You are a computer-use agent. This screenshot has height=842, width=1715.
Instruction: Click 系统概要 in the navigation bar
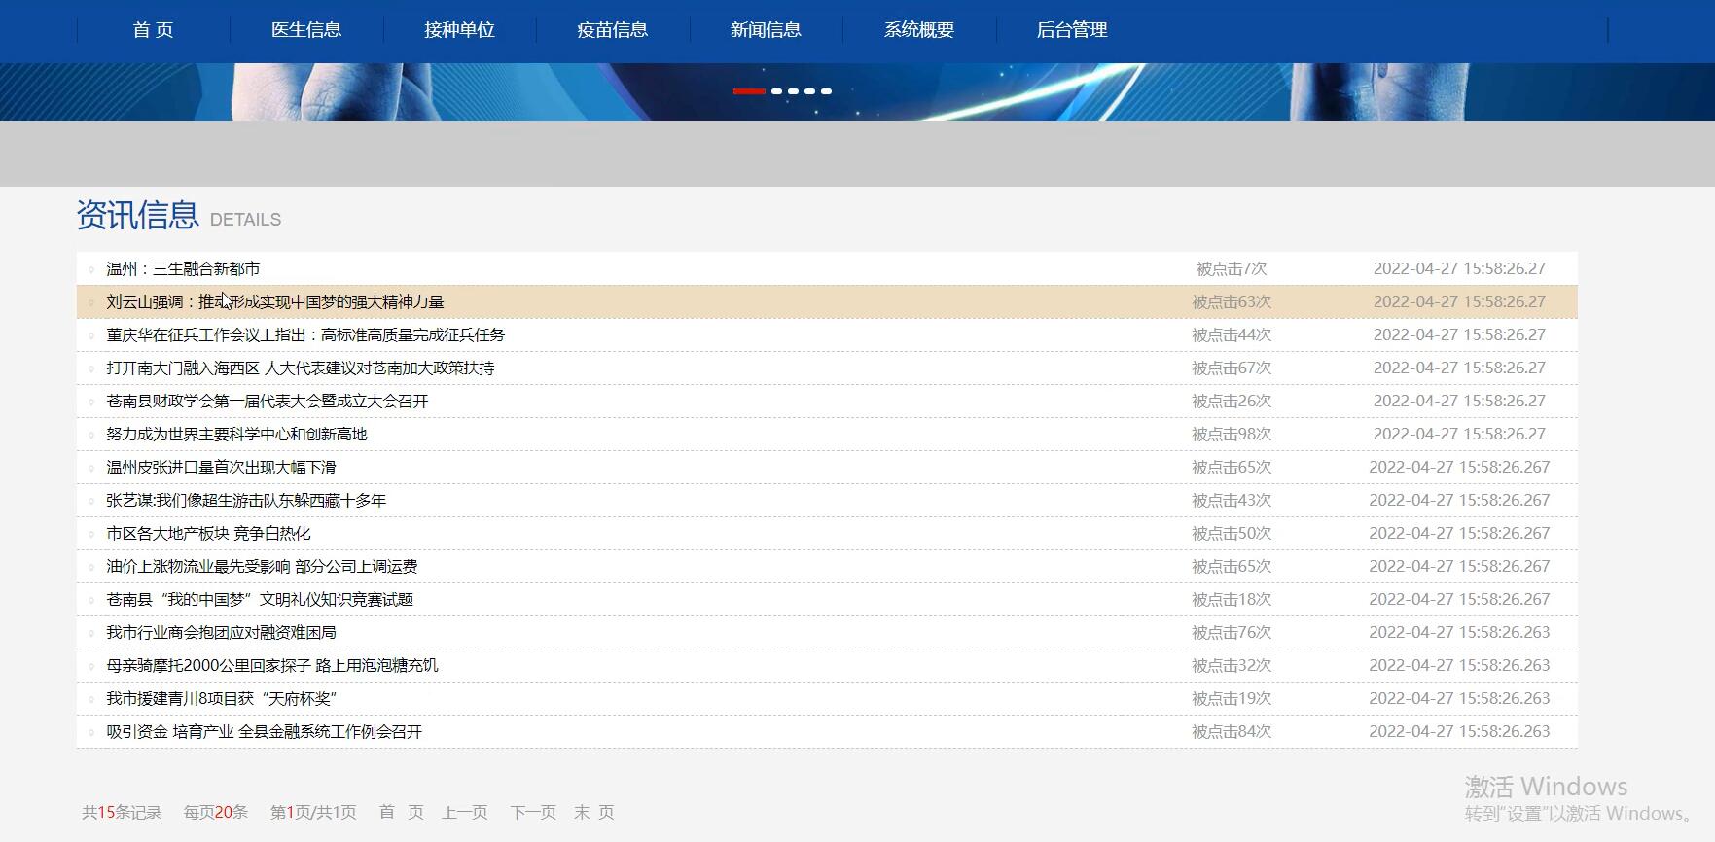pos(919,30)
